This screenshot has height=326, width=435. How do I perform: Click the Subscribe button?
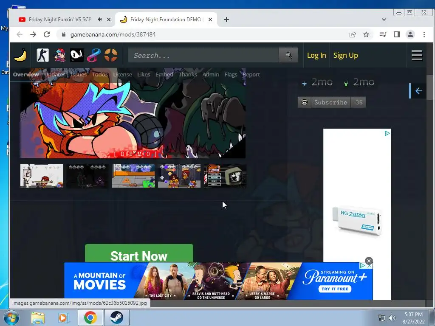click(x=330, y=102)
